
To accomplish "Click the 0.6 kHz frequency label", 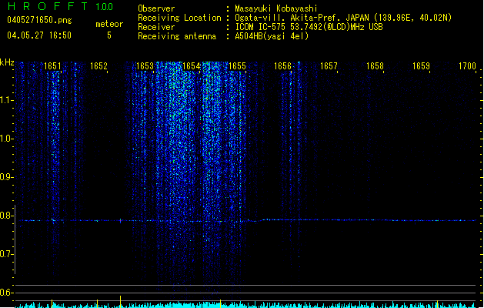I will [x=6, y=293].
